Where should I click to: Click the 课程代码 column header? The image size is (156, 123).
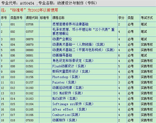[32, 18]
